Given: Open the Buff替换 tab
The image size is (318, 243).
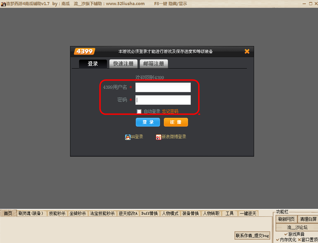Looking at the screenshot, I should click(x=149, y=213).
